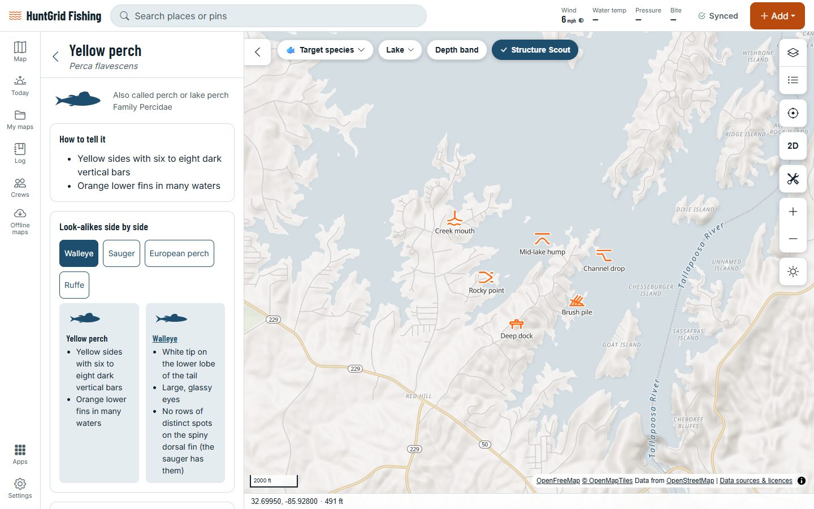Click the Channel drop structure pin

[604, 256]
